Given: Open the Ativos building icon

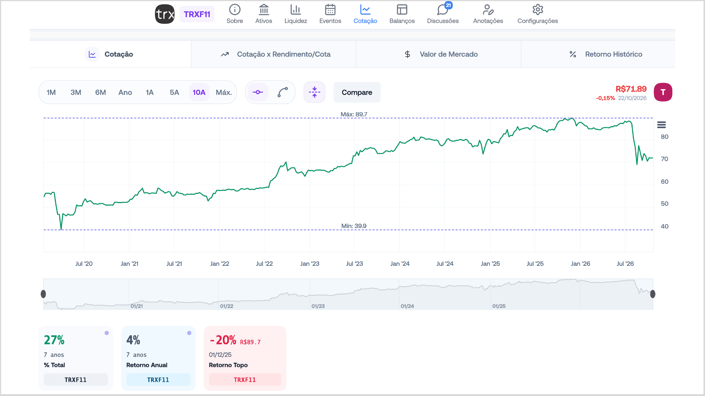Looking at the screenshot, I should coord(264,10).
